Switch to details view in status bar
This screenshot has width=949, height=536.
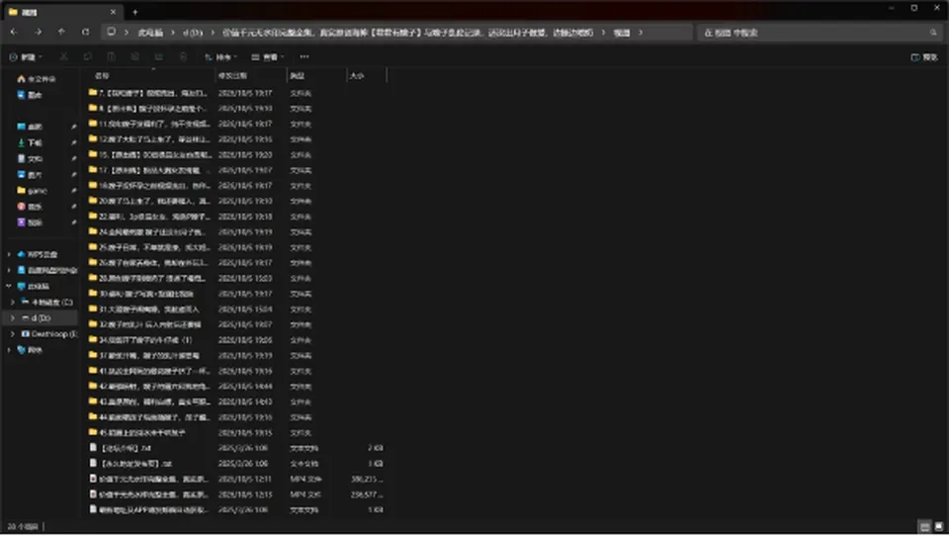point(924,526)
